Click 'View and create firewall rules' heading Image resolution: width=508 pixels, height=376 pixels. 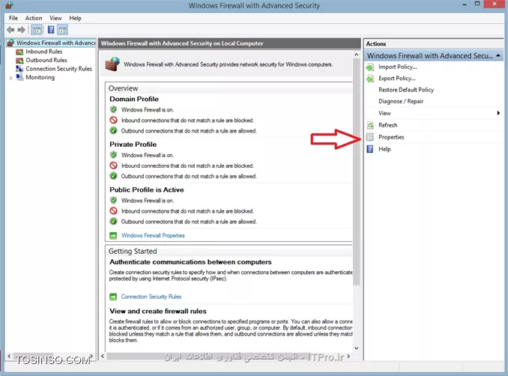pyautogui.click(x=158, y=312)
